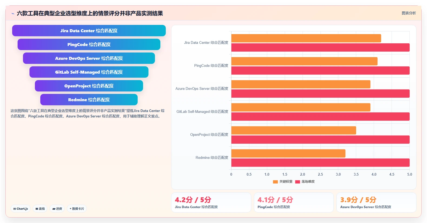
Task: Click the y-axis label Redmine 综合匹配度
Action: [x=212, y=158]
